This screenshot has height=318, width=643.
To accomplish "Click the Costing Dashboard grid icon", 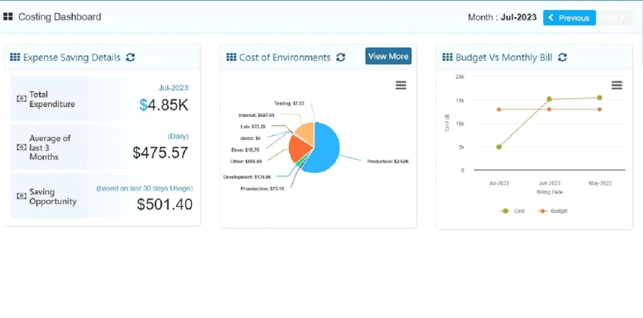I will [8, 17].
